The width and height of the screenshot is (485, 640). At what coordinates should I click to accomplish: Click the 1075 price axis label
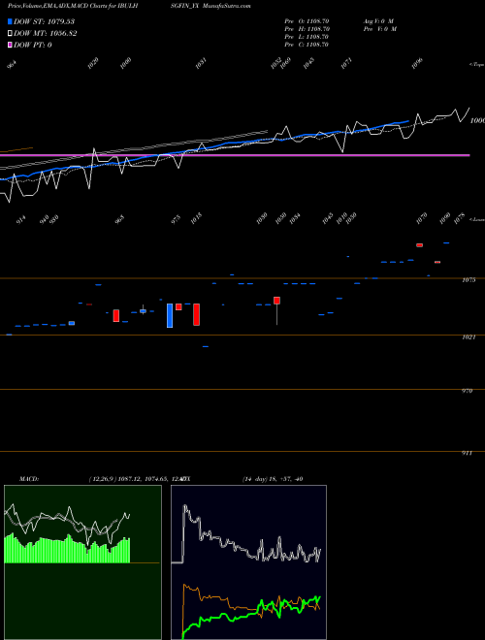click(x=469, y=280)
